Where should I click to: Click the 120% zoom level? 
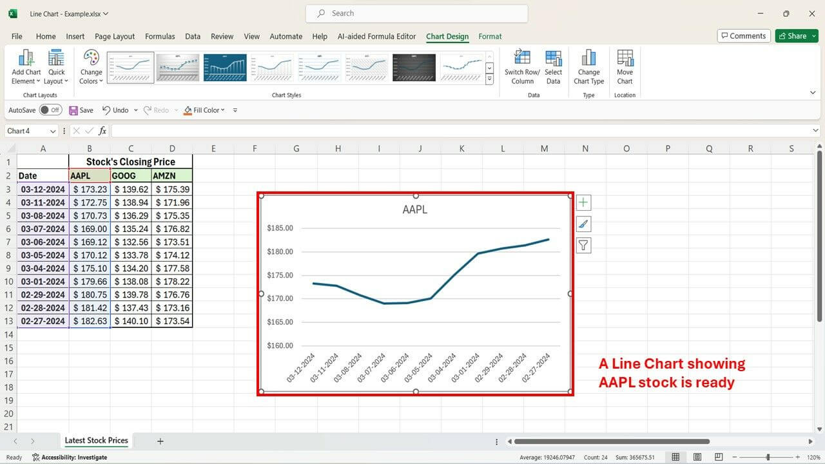813,458
